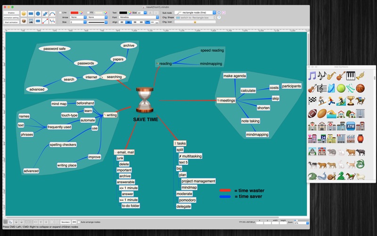Choose the basketball symbol
This screenshot has width=377, height=236.
pos(360,88)
